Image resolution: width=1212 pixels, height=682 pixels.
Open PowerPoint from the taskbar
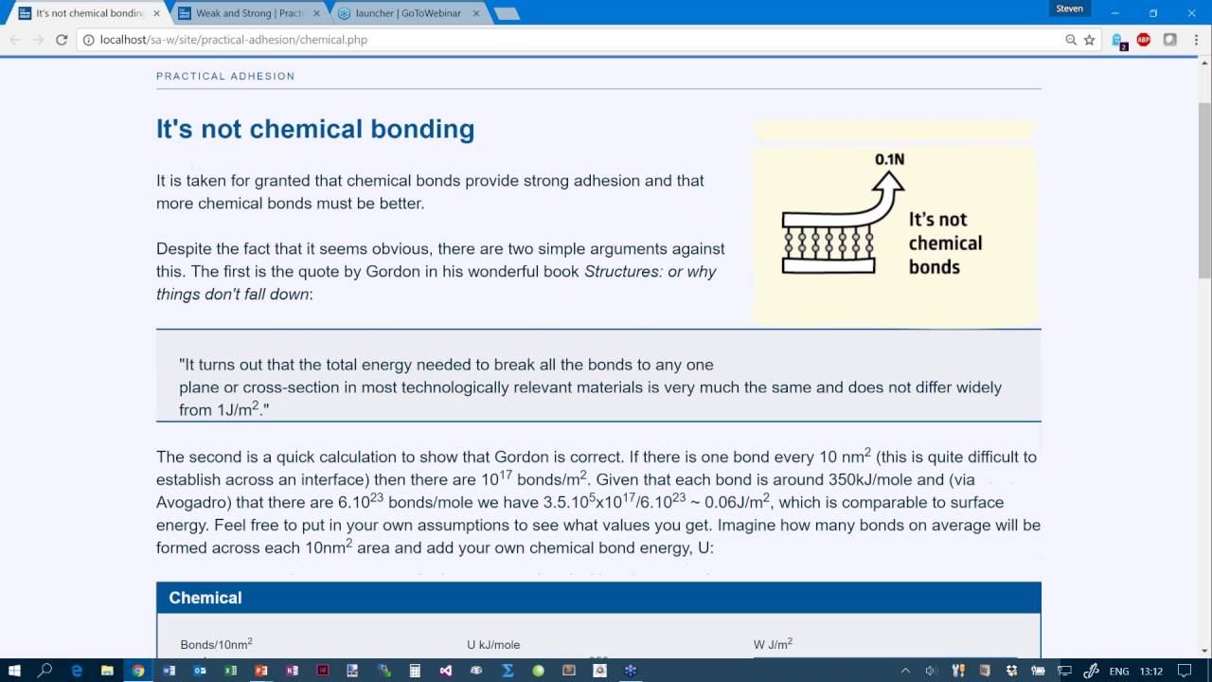261,671
